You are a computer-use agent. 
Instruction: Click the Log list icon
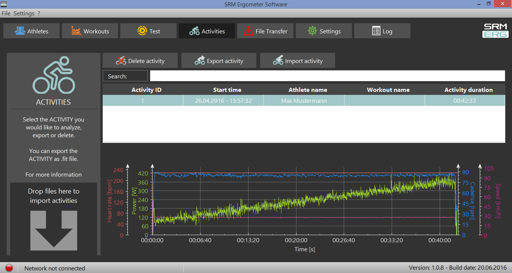[x=376, y=31]
